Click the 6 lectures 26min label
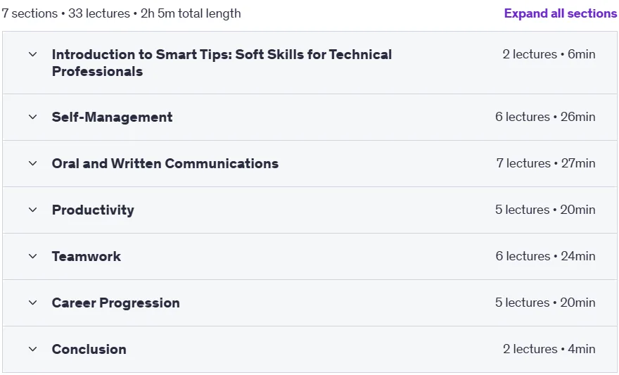This screenshot has height=375, width=619. coord(545,117)
